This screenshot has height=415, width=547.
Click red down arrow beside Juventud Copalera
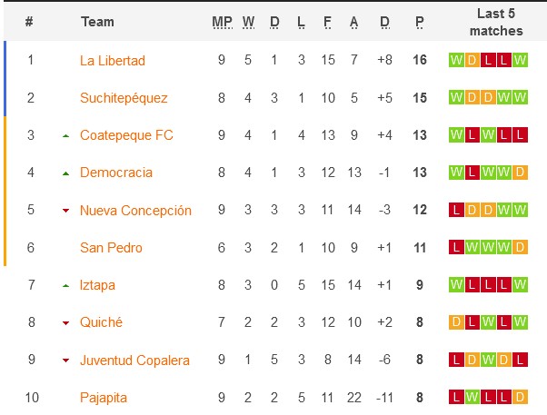65,361
